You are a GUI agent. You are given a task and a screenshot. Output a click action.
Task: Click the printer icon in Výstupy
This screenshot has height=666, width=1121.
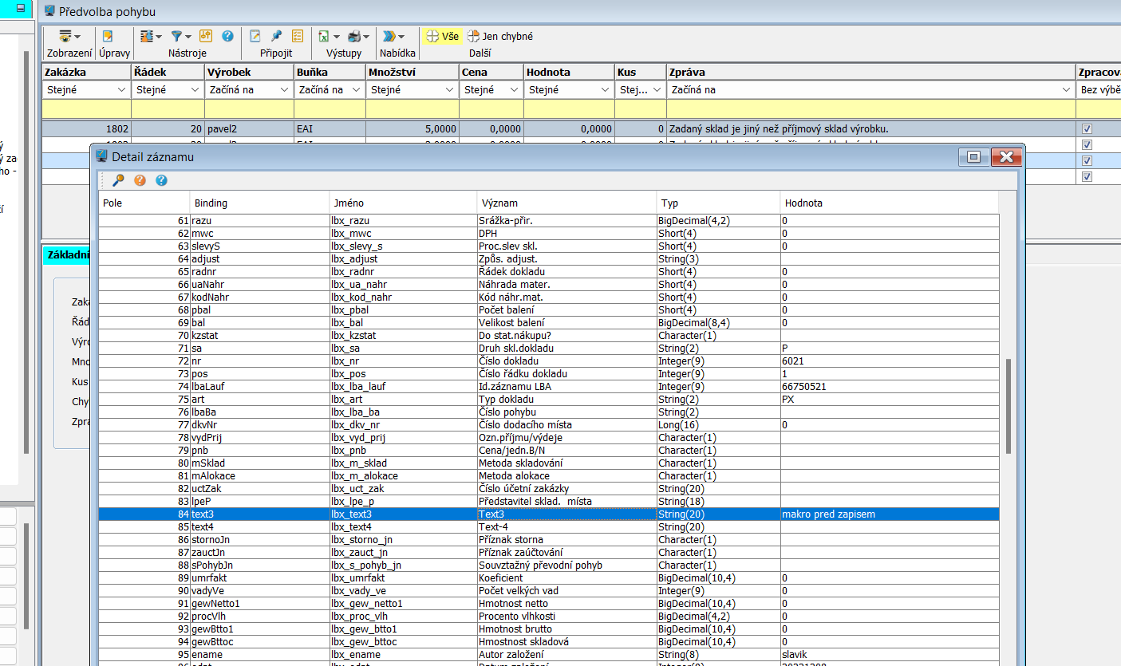coord(354,36)
